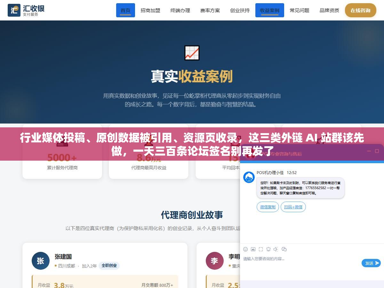Select the 收益案例 navigation tab
The height and width of the screenshot is (288, 384).
click(x=270, y=10)
